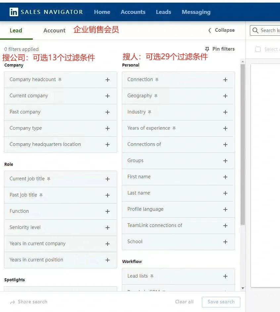
Task: Click Save search button
Action: [x=221, y=302]
